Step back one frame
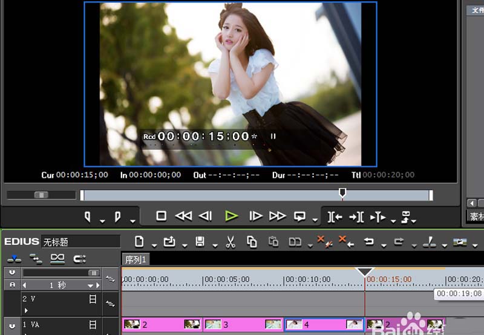The width and height of the screenshot is (484, 335). pos(206,216)
